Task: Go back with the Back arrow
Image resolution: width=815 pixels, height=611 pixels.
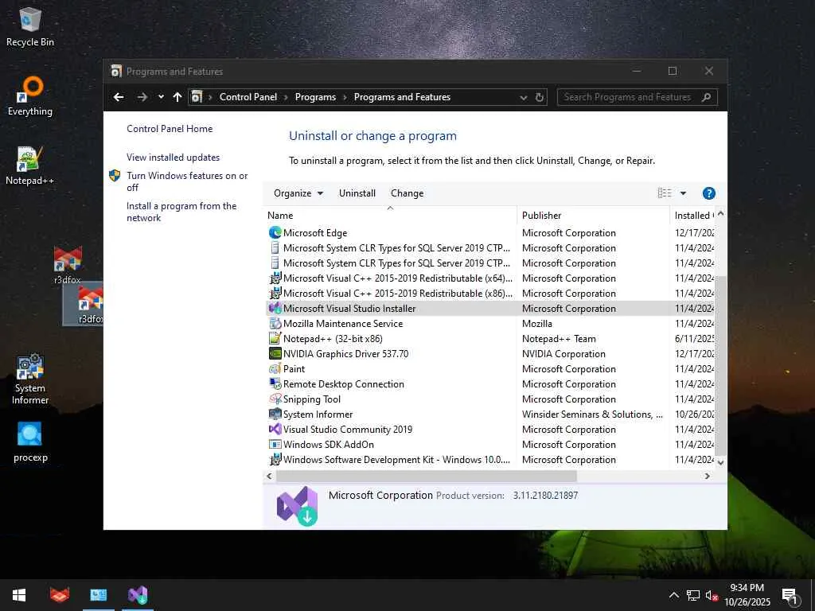Action: point(119,97)
